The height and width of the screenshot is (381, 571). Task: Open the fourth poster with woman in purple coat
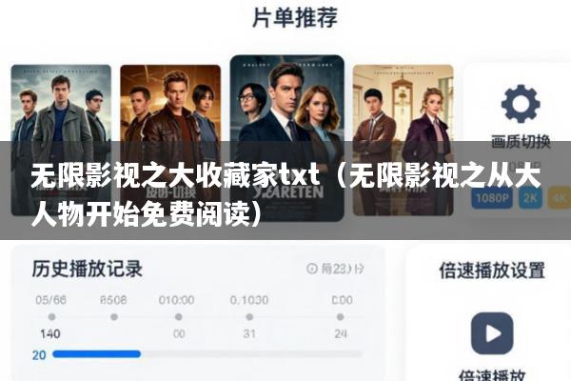tap(404, 140)
